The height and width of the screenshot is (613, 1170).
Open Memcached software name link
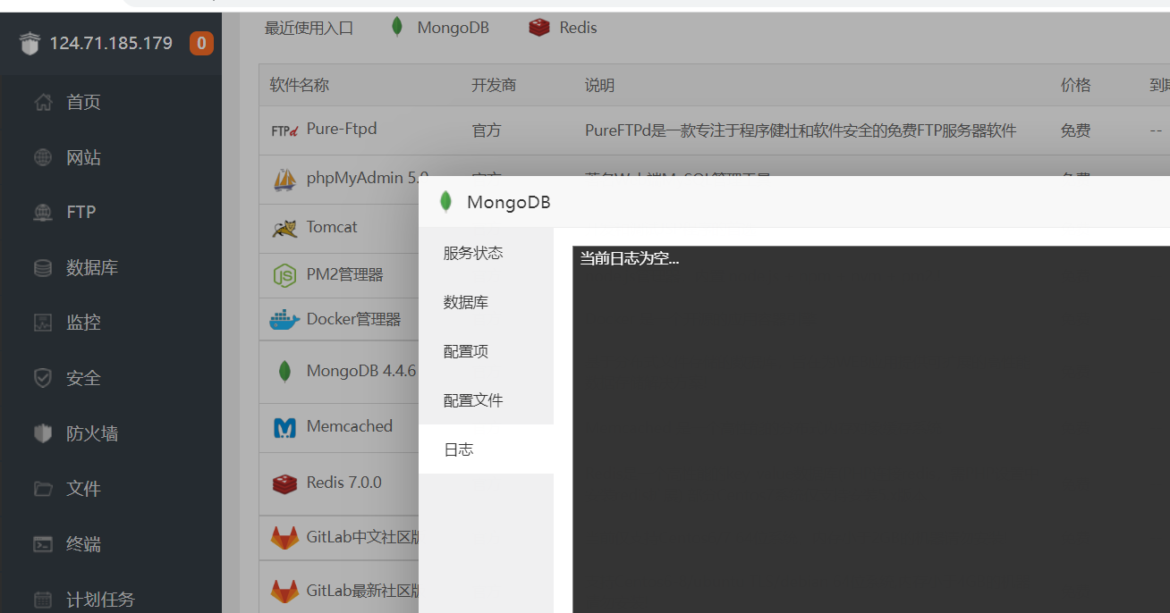(x=350, y=426)
